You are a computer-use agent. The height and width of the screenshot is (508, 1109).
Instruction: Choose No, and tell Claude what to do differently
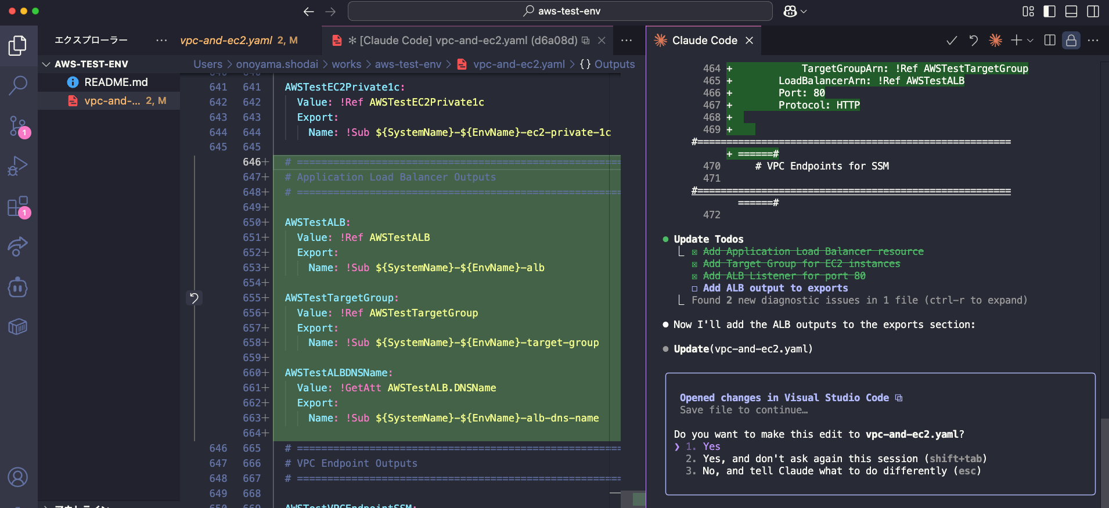click(x=833, y=471)
